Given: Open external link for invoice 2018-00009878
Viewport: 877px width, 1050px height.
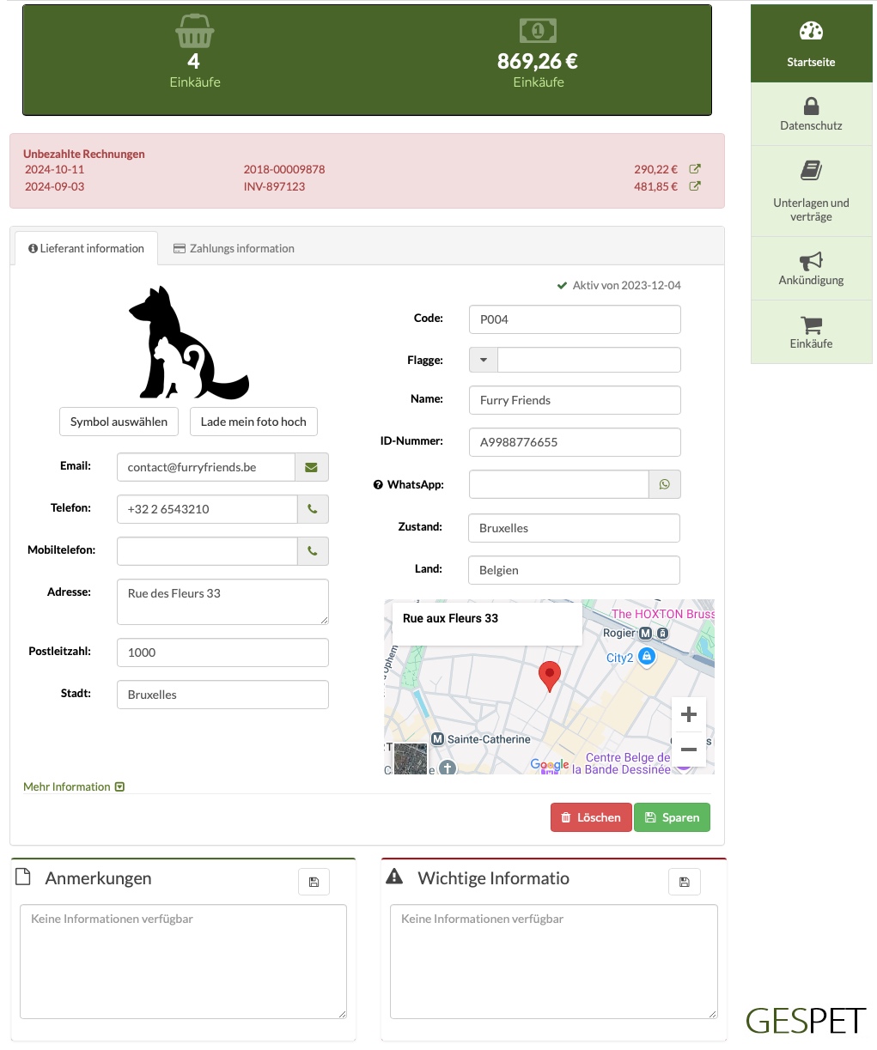Looking at the screenshot, I should (x=695, y=169).
